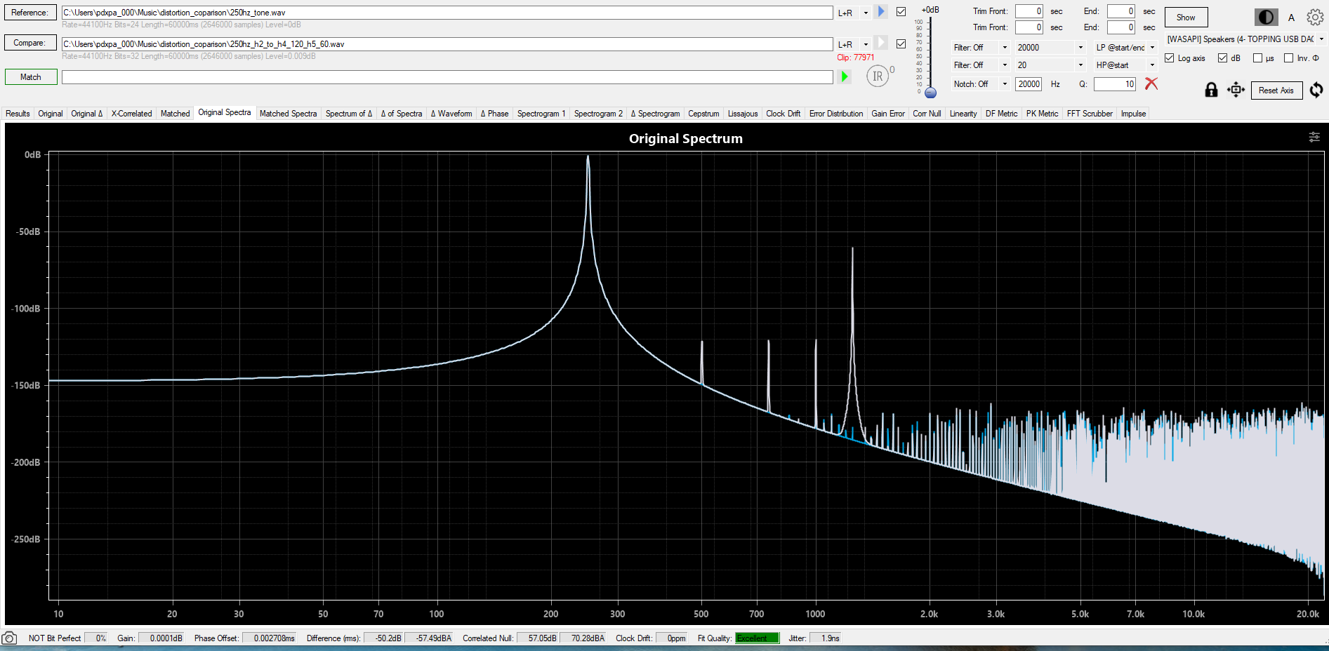
Task: Open the Impulse tab
Action: [x=1133, y=114]
